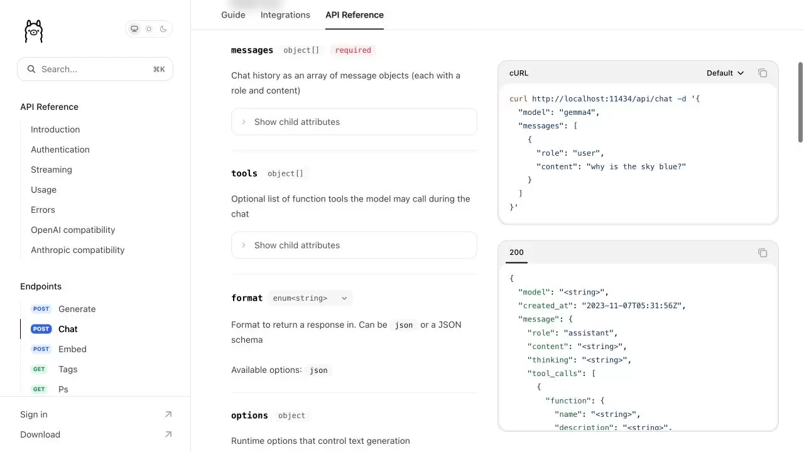Expand tools child attributes

pyautogui.click(x=354, y=245)
